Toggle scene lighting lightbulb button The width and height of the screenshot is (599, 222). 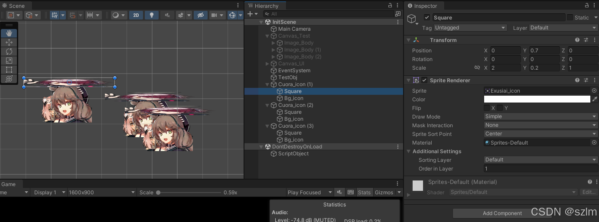151,15
